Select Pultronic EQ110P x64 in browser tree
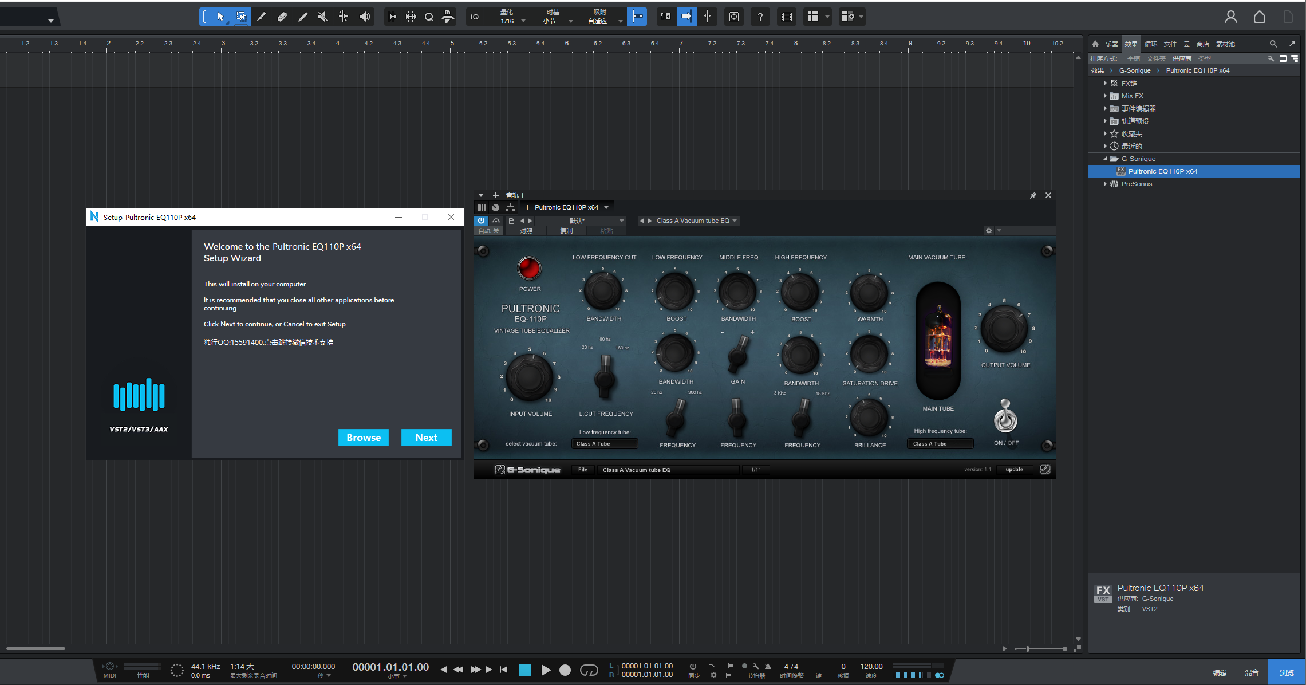1306x685 pixels. [x=1194, y=171]
